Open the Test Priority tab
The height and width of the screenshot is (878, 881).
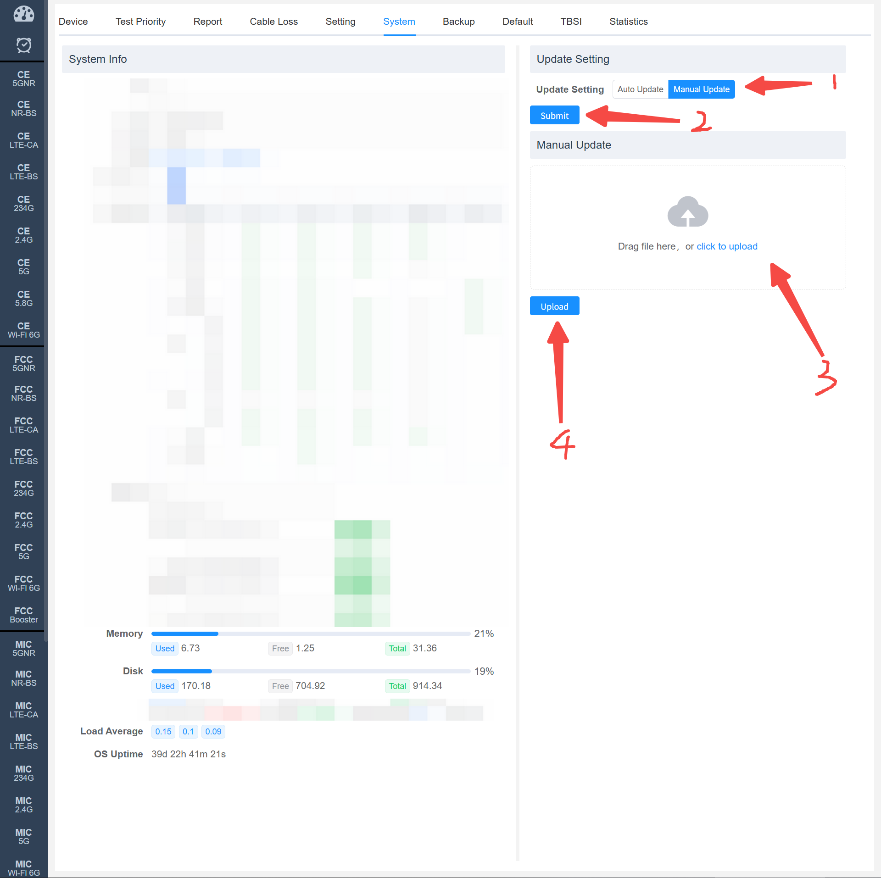click(x=140, y=22)
